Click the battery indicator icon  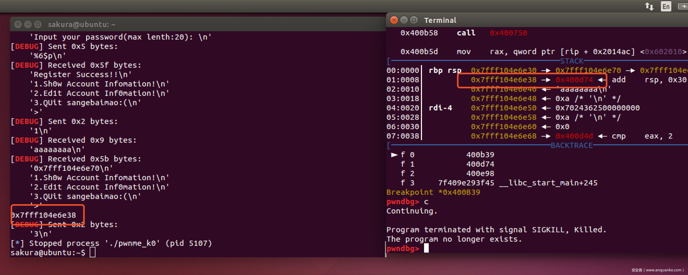coord(683,6)
